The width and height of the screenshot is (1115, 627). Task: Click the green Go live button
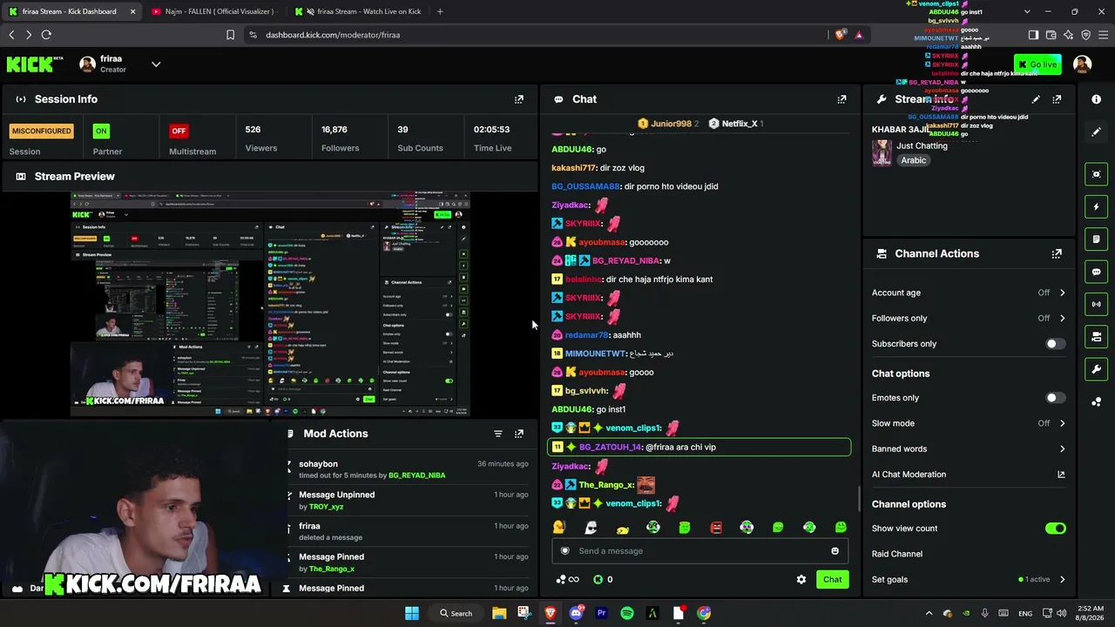[x=1037, y=64]
